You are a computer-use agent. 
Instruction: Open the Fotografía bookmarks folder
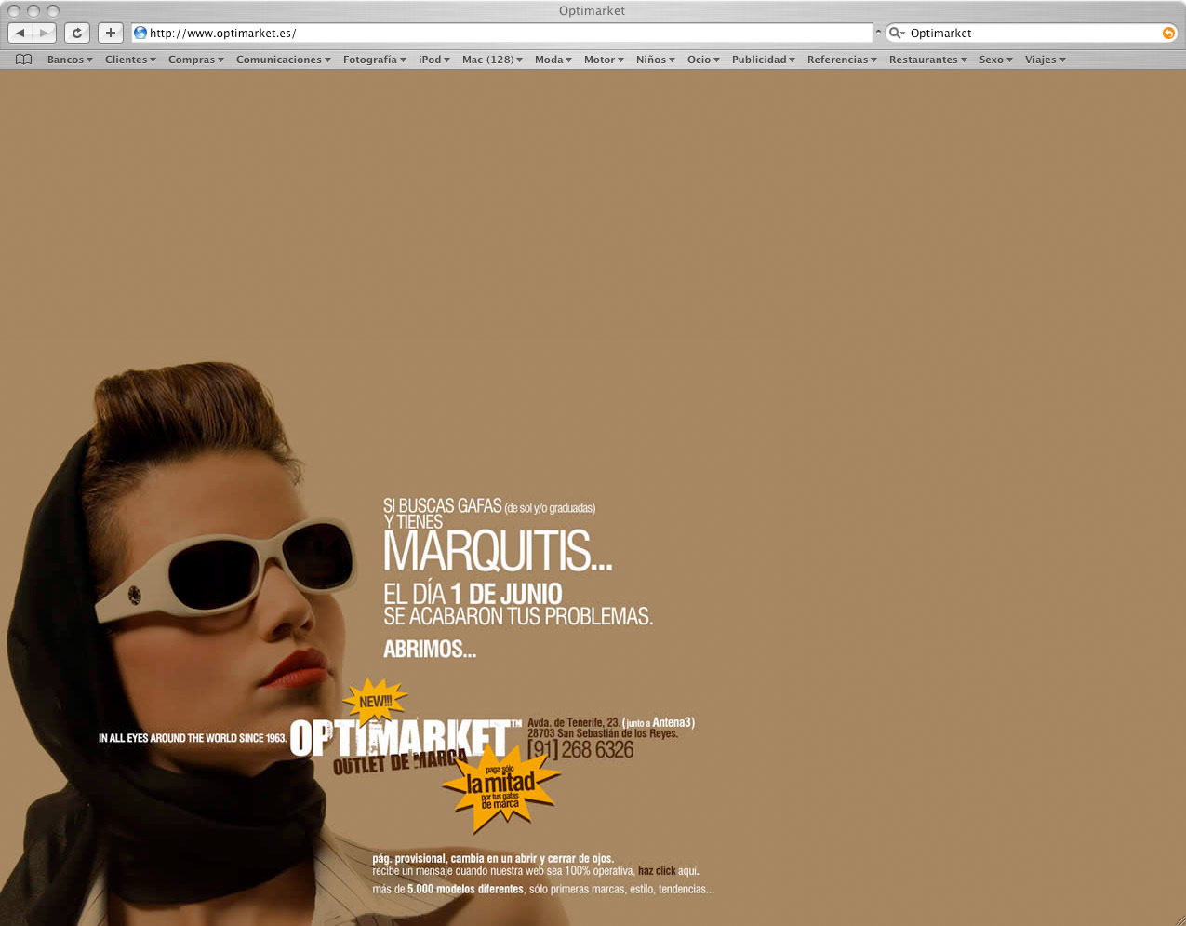click(x=375, y=60)
